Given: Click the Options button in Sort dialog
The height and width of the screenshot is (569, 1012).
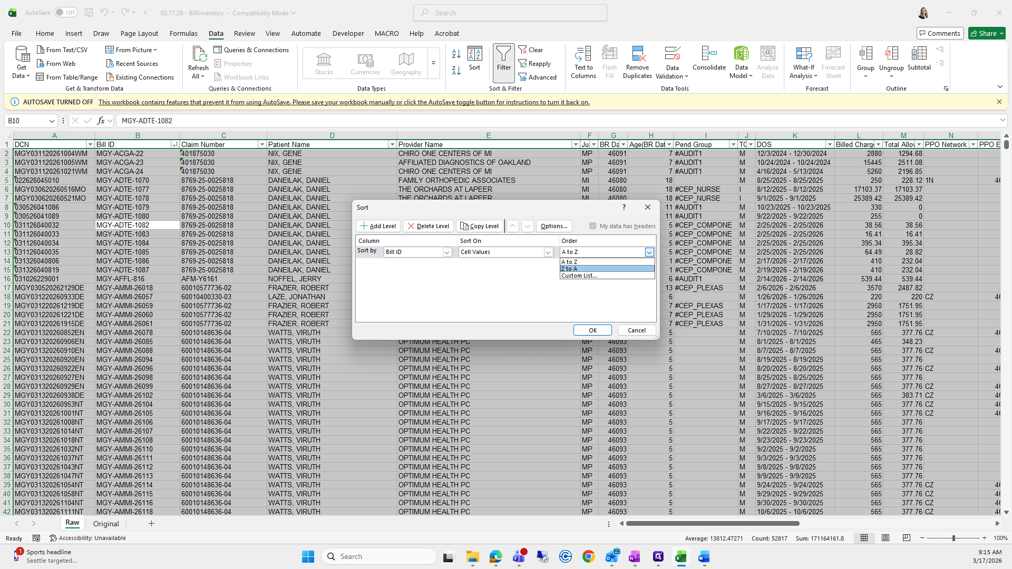Looking at the screenshot, I should pyautogui.click(x=553, y=226).
